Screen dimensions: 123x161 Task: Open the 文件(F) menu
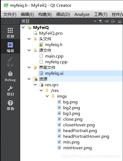[x=10, y=14]
